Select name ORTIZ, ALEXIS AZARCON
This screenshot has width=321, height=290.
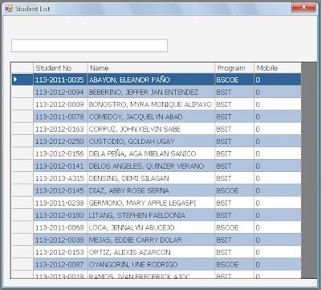(x=151, y=252)
